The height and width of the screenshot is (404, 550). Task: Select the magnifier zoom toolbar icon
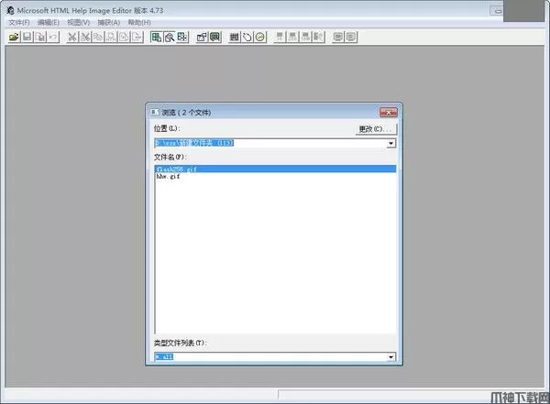(x=170, y=37)
